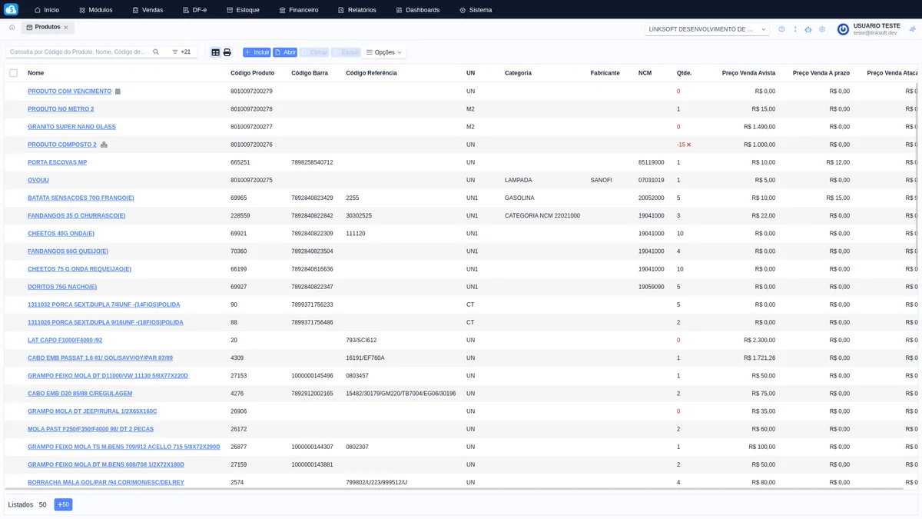Load more rows with +50 button
This screenshot has height=519, width=922.
click(x=63, y=505)
